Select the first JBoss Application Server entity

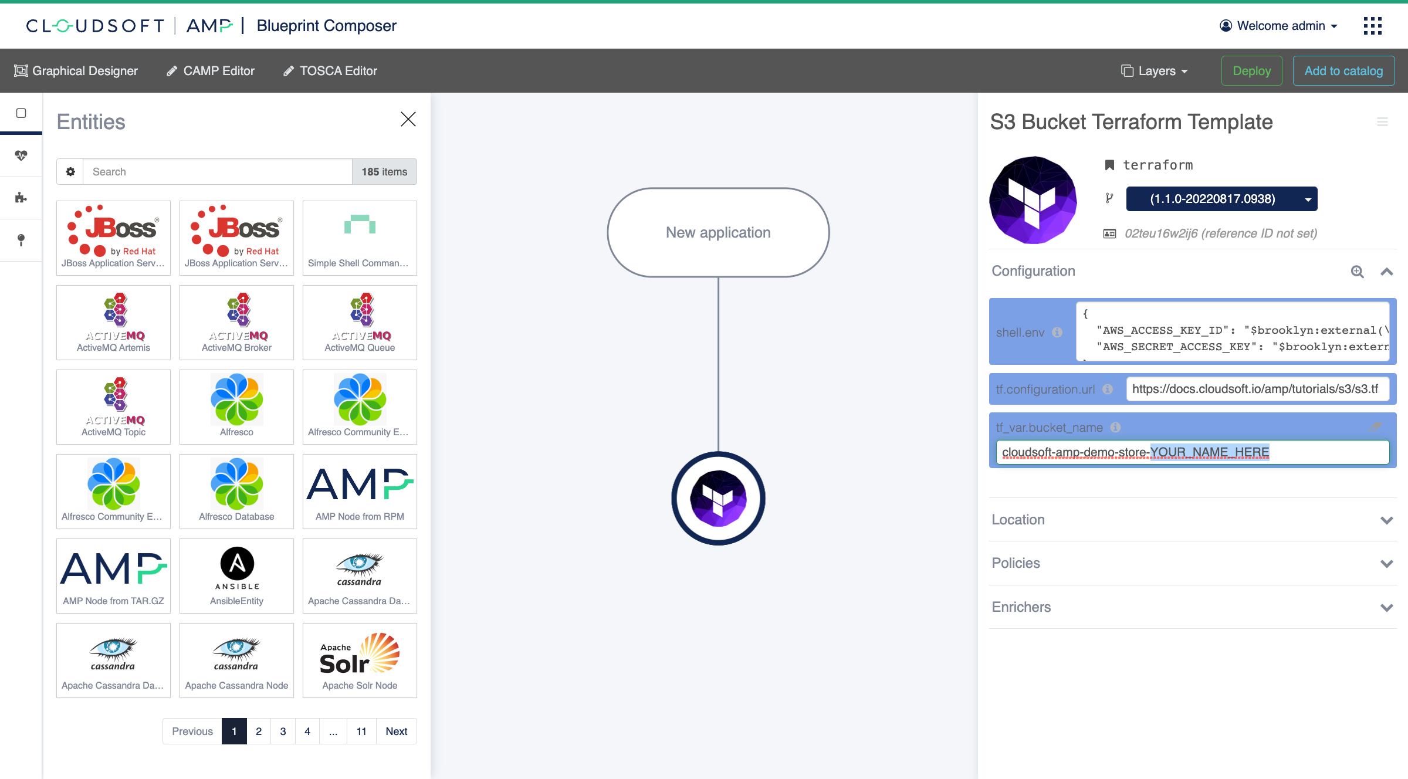(x=113, y=238)
